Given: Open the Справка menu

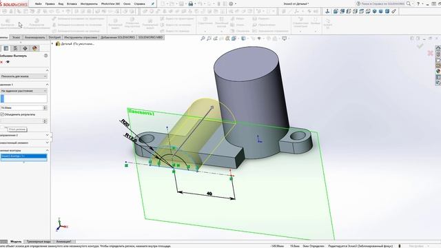Looking at the screenshot, I should click(139, 4).
